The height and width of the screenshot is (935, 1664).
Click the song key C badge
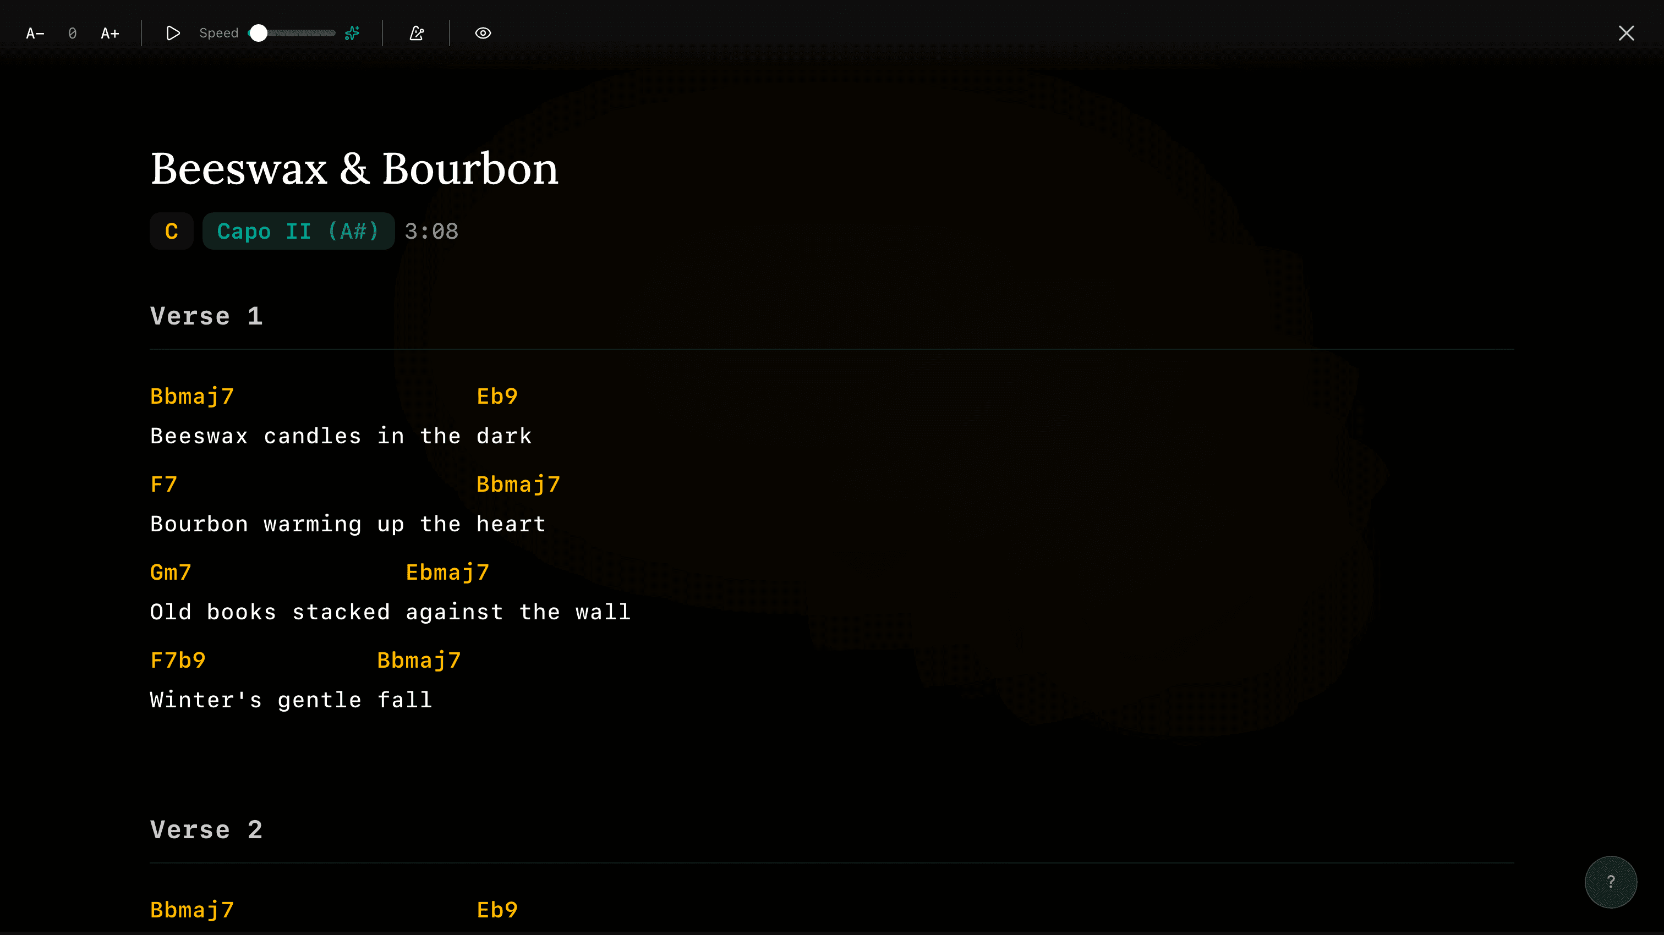(x=171, y=231)
